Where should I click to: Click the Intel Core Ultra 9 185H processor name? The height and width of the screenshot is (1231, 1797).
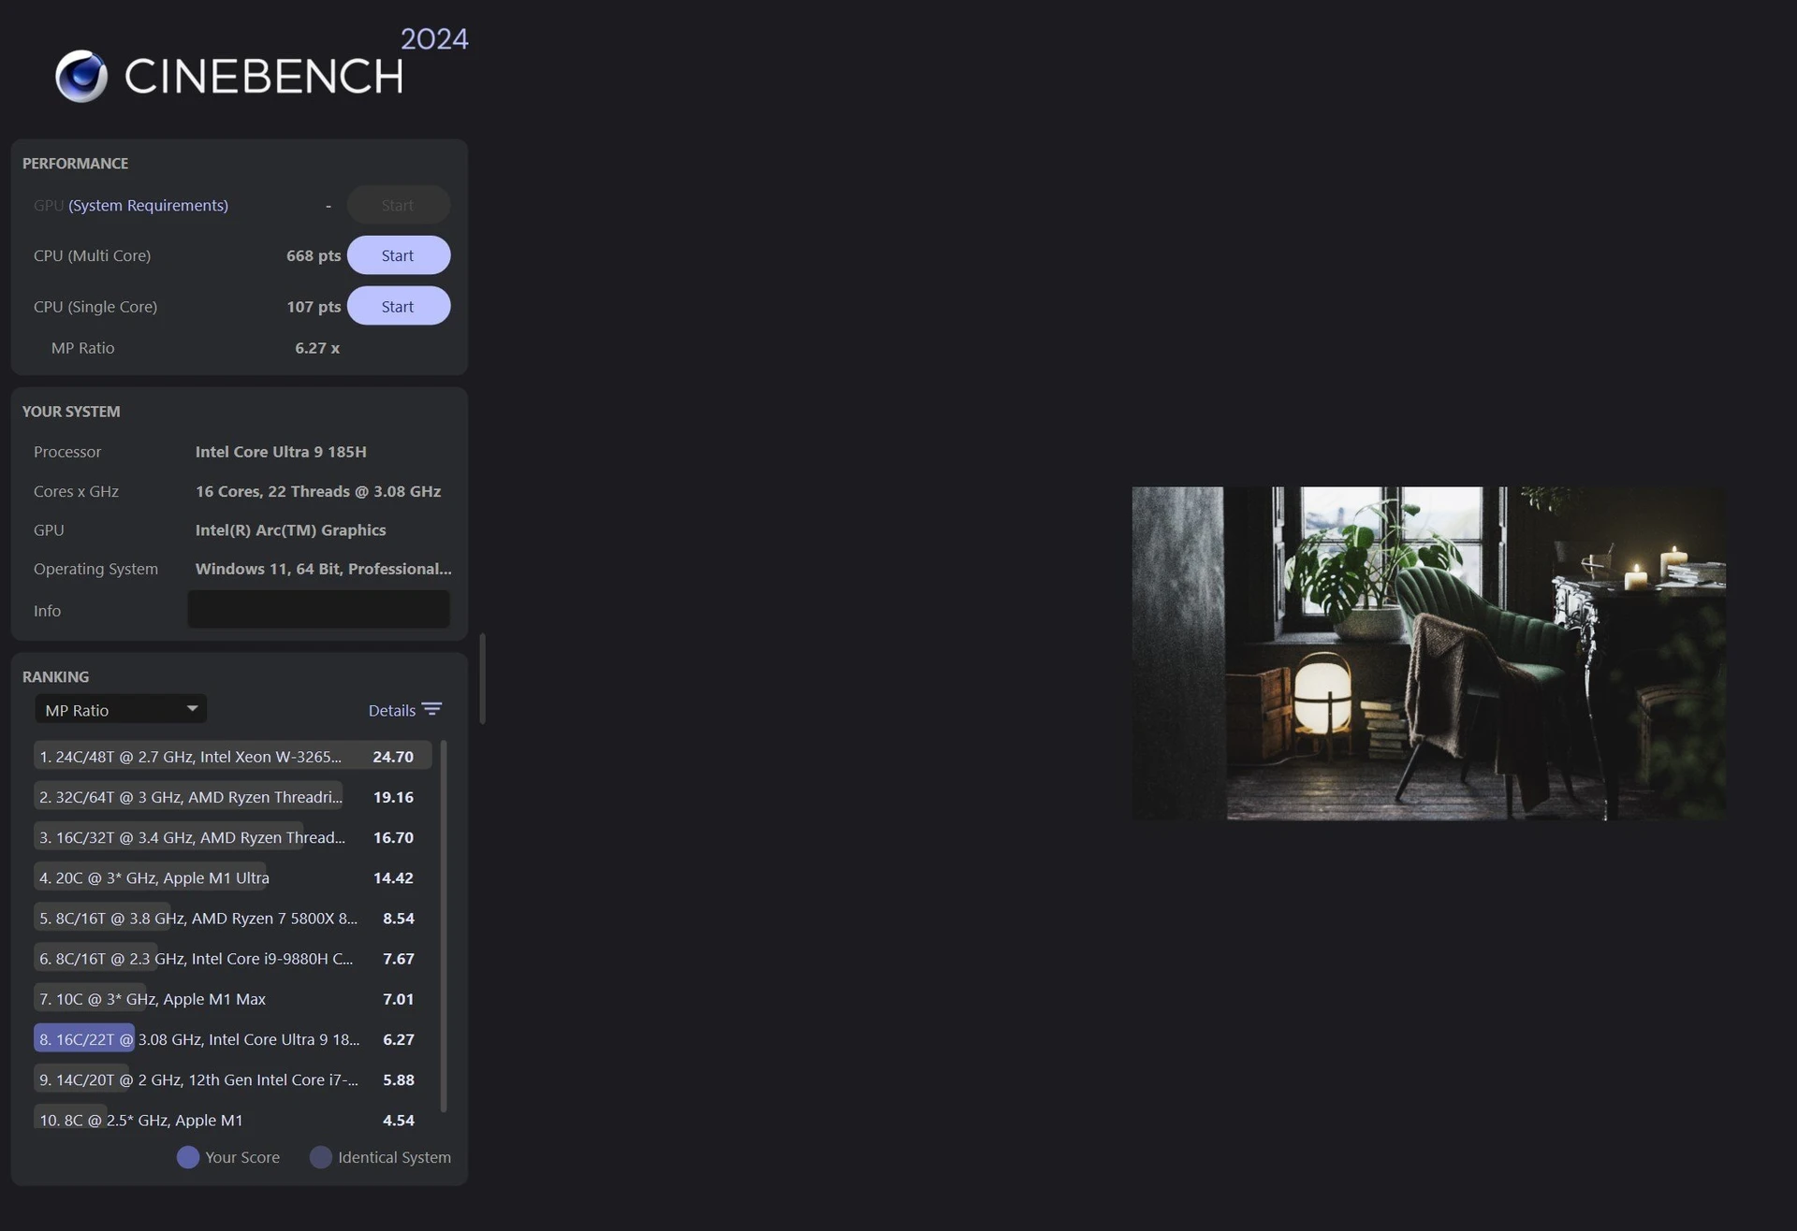[281, 451]
